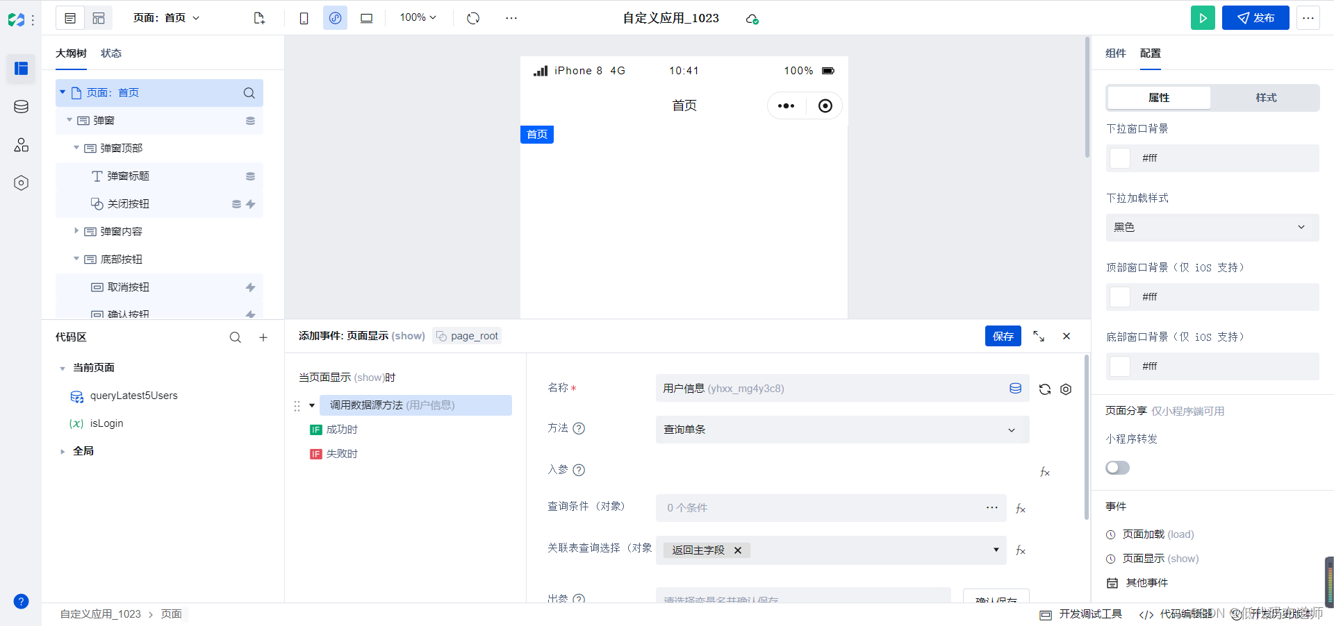Refresh the data source name field
The height and width of the screenshot is (626, 1334).
1044,389
